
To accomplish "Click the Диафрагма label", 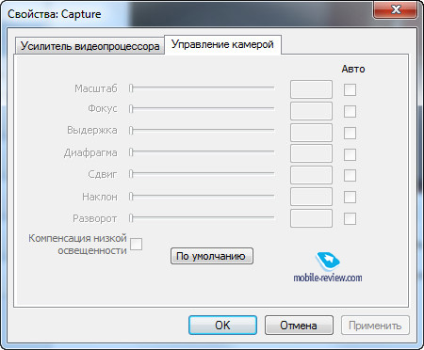I will 90,152.
